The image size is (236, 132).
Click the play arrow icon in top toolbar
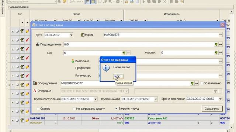(x=143, y=1)
